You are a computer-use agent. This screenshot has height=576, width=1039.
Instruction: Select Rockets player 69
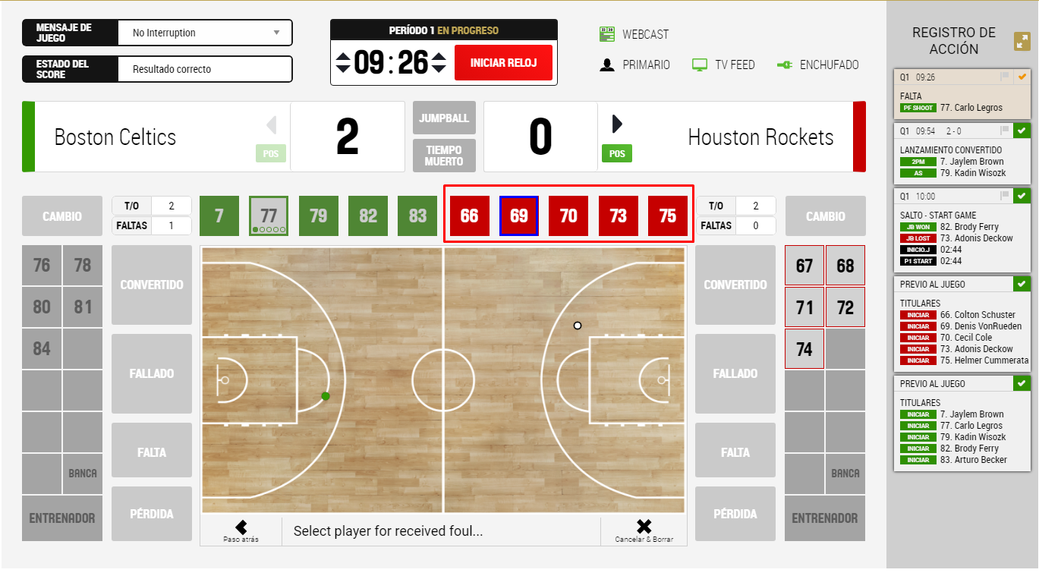(x=519, y=216)
